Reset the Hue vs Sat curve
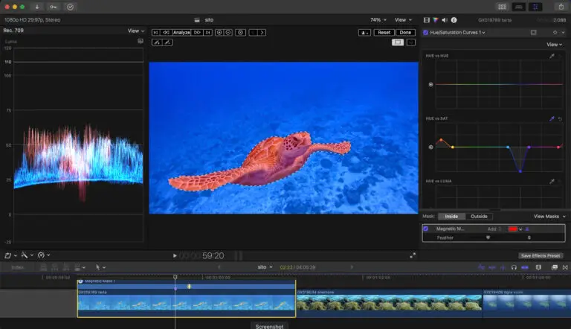 tap(560, 119)
